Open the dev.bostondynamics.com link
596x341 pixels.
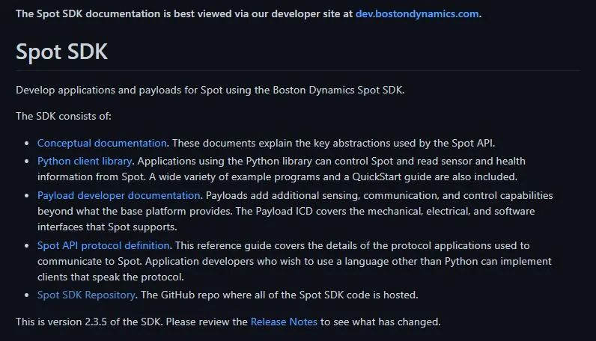(417, 13)
